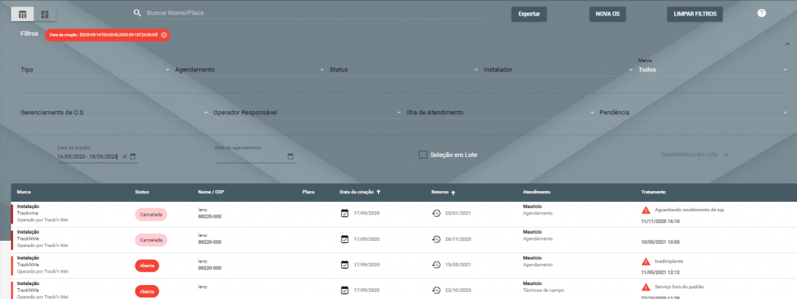Click the Placa column header
This screenshot has height=299, width=797.
(308, 193)
